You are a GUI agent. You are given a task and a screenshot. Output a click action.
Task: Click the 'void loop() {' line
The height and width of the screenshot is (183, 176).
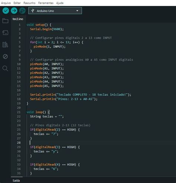click(38, 112)
